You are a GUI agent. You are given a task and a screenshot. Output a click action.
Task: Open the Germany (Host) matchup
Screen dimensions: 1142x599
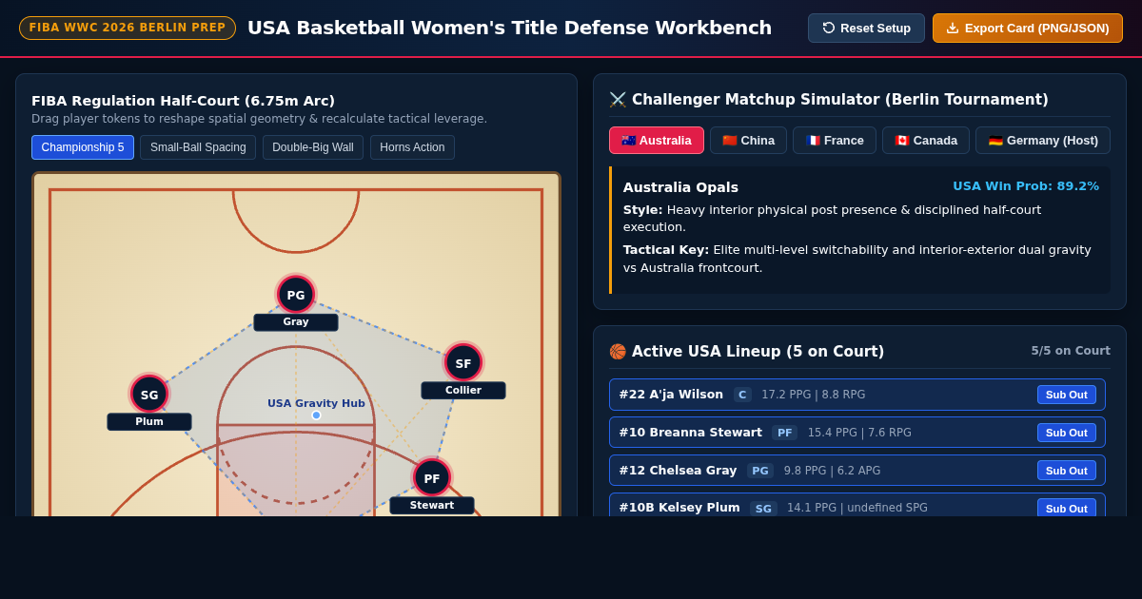[x=1043, y=141]
